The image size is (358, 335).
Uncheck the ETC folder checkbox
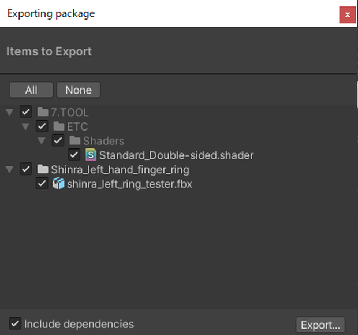click(x=42, y=126)
